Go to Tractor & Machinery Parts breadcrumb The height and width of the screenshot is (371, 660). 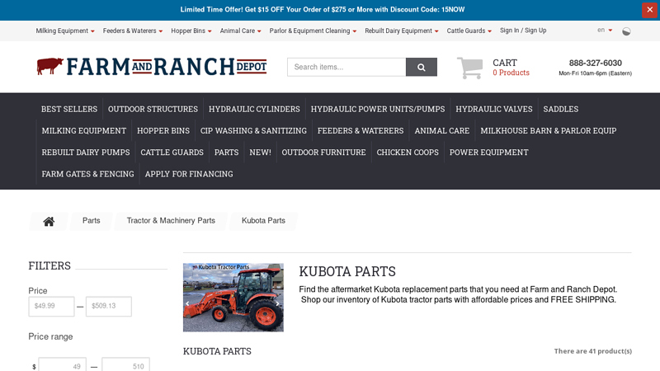click(171, 221)
